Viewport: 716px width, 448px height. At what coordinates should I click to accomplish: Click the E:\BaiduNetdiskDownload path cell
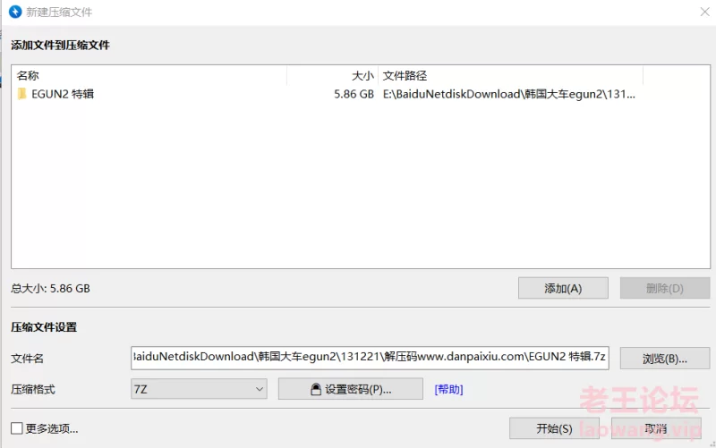[x=508, y=94]
